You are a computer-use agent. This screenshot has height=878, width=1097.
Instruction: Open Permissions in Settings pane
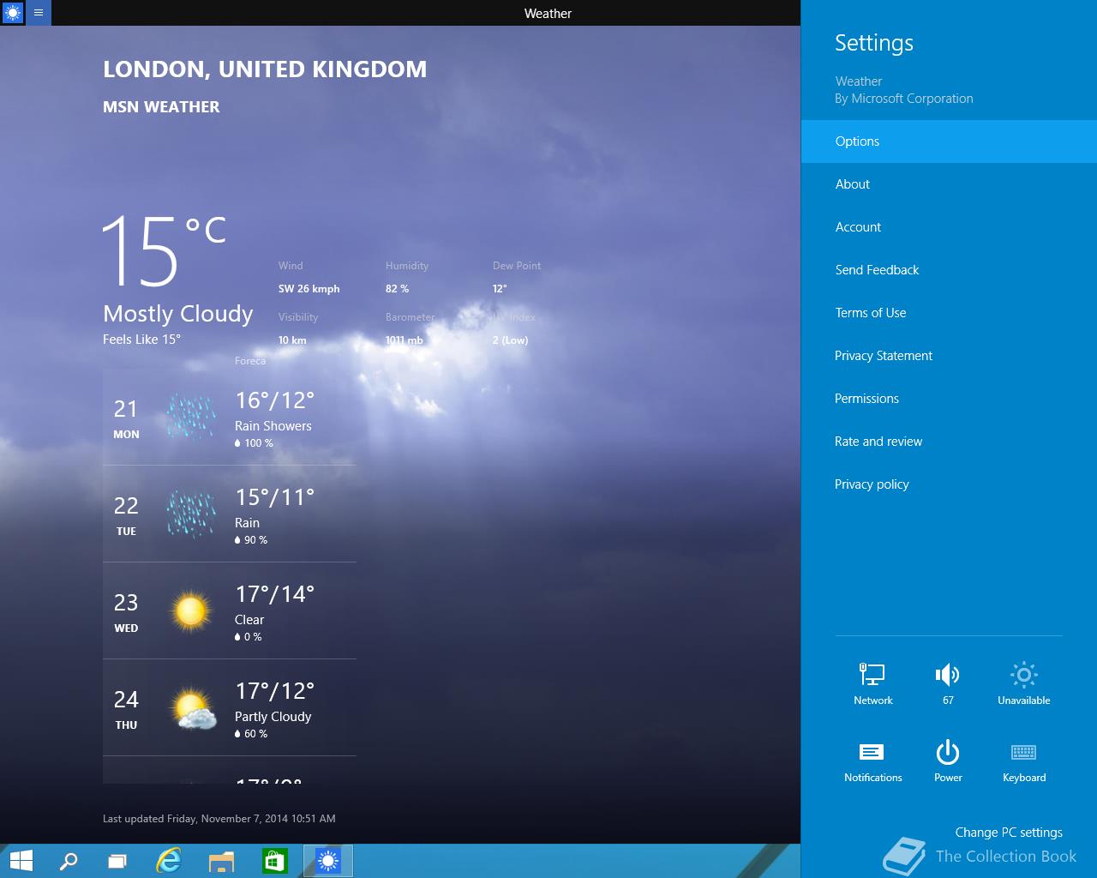pos(949,399)
